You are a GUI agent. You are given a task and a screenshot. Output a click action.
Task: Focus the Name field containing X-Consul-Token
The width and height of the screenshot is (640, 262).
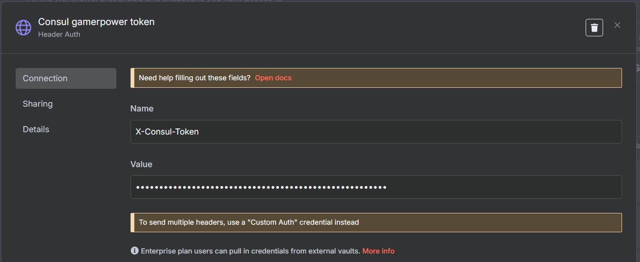point(376,132)
